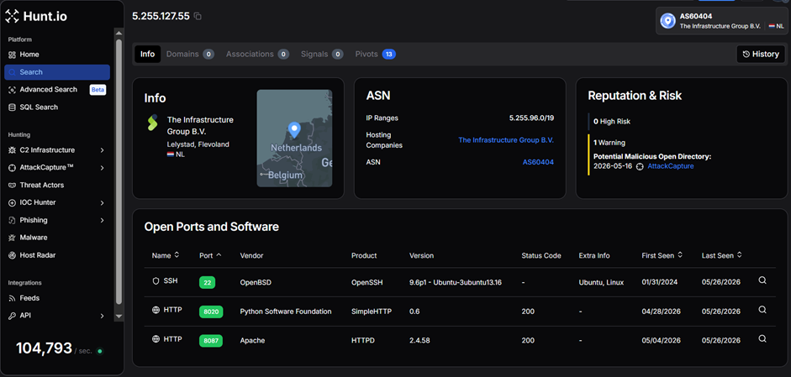Click the OpenSSH product cell
The width and height of the screenshot is (791, 377).
coord(366,282)
